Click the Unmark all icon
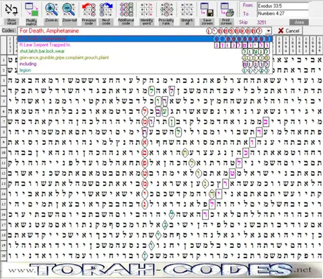Image resolution: width=323 pixels, height=279 pixels. point(187,9)
